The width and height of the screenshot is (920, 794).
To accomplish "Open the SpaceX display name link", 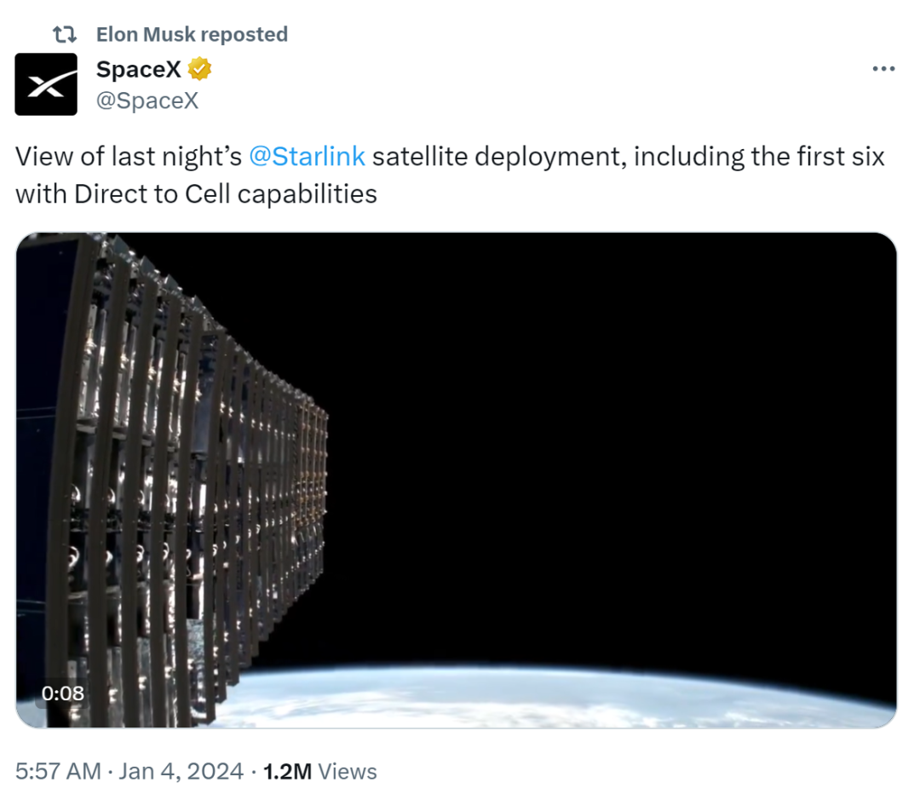I will 138,69.
